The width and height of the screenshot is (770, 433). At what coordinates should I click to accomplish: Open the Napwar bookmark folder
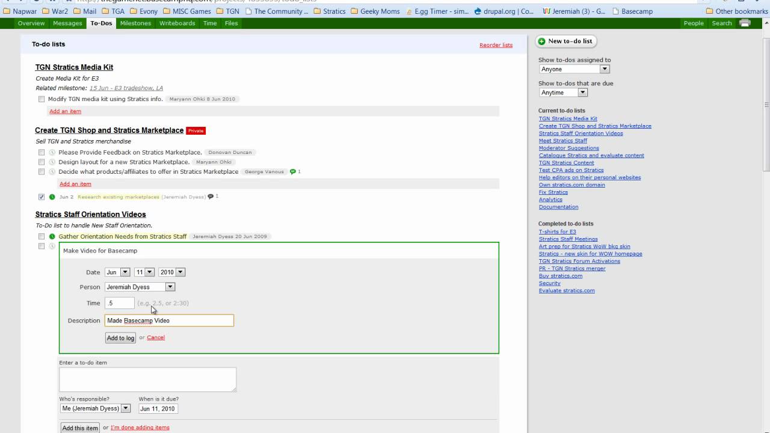pyautogui.click(x=20, y=11)
